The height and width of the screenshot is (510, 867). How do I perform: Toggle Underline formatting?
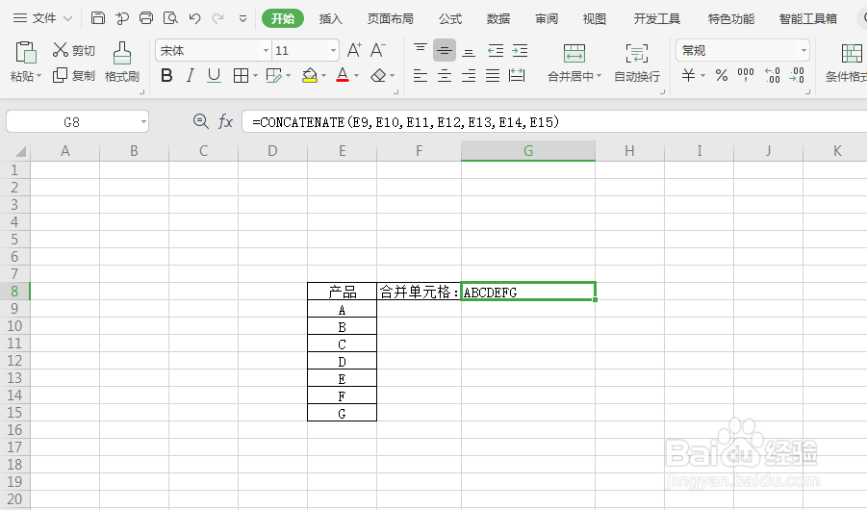pyautogui.click(x=214, y=75)
